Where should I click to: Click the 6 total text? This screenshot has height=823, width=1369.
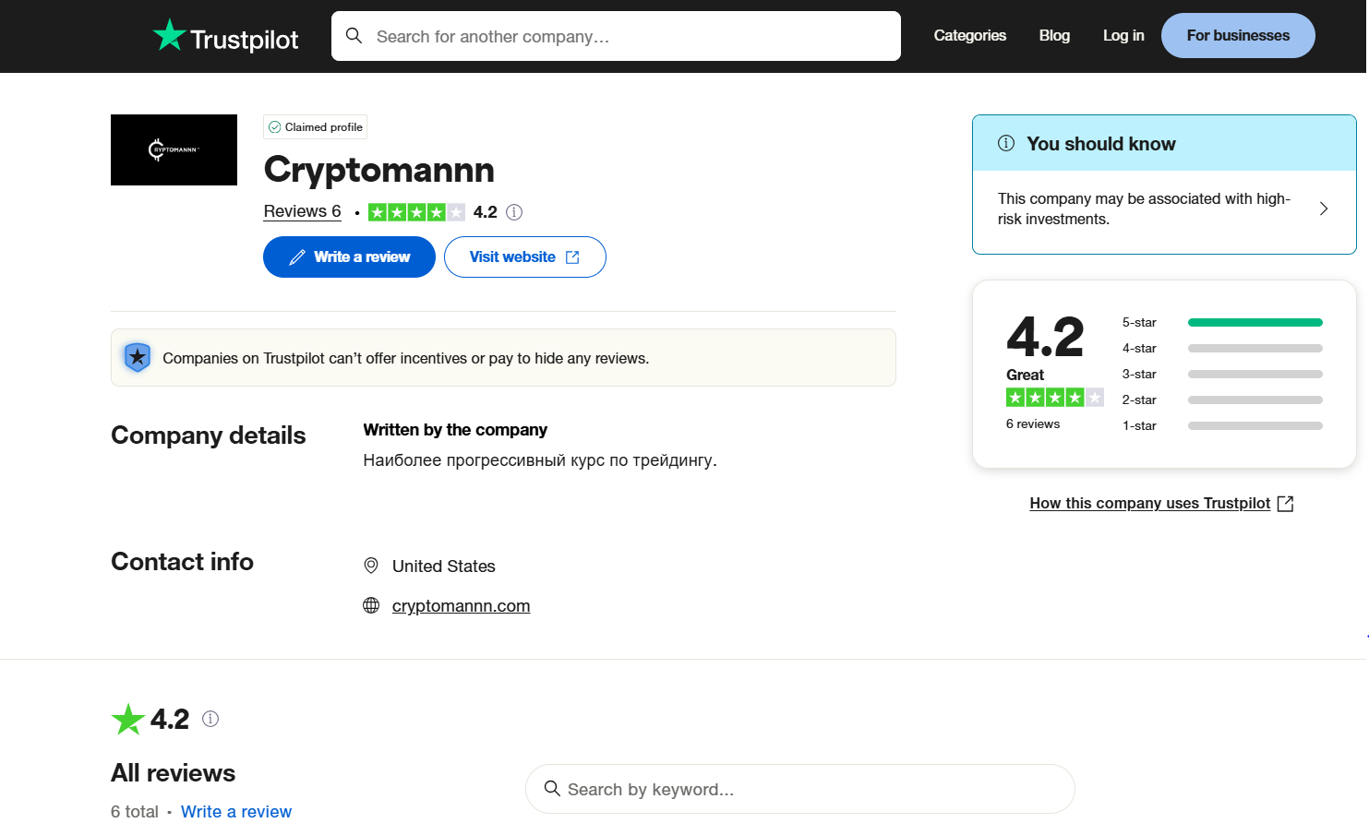(135, 811)
